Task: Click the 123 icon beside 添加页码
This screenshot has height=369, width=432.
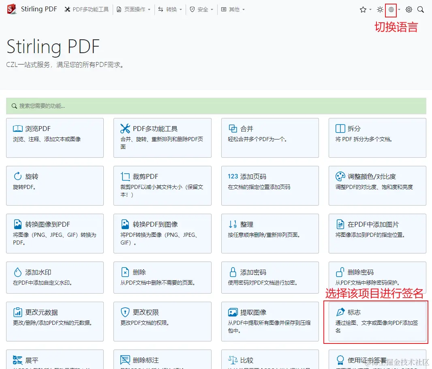Action: coord(233,176)
